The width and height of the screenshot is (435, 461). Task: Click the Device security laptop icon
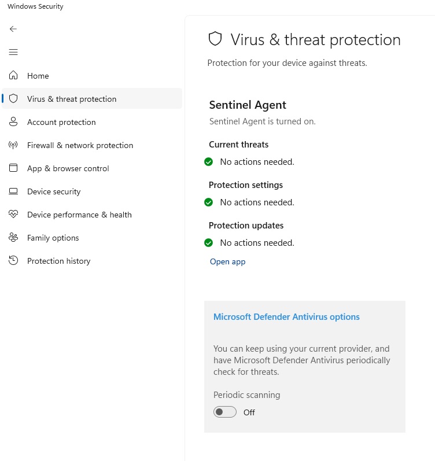(x=14, y=191)
